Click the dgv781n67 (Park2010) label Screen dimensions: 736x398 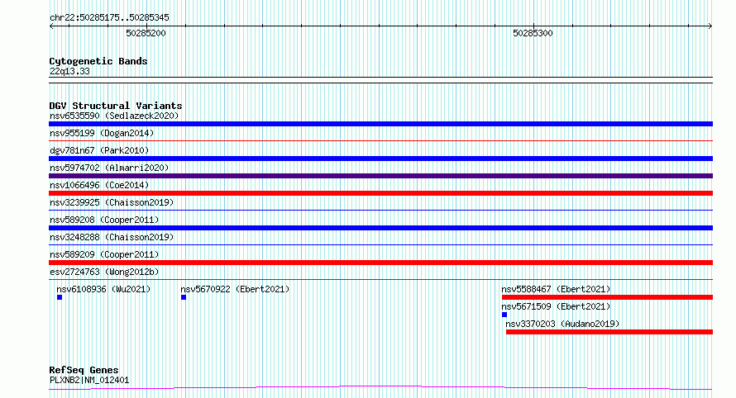coord(99,150)
